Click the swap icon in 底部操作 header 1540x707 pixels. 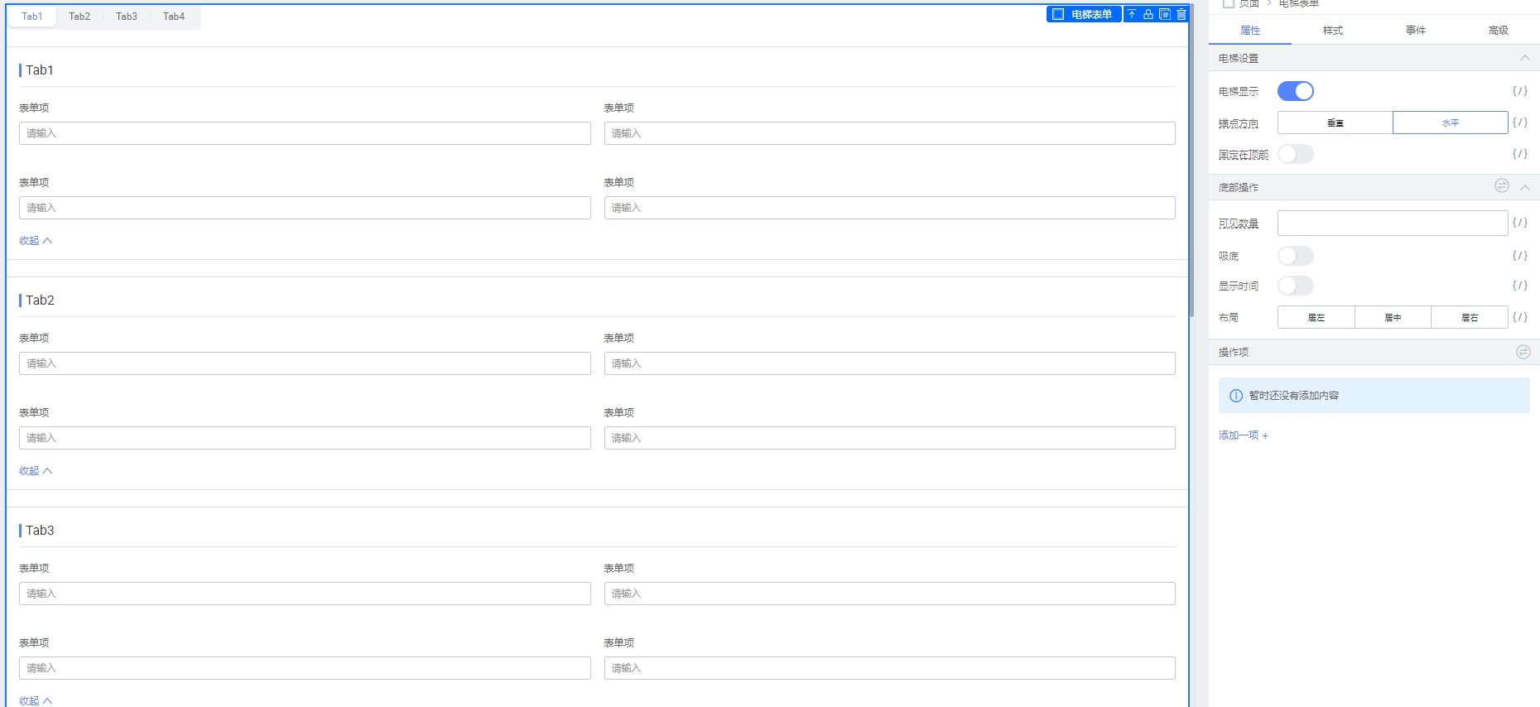click(x=1502, y=186)
